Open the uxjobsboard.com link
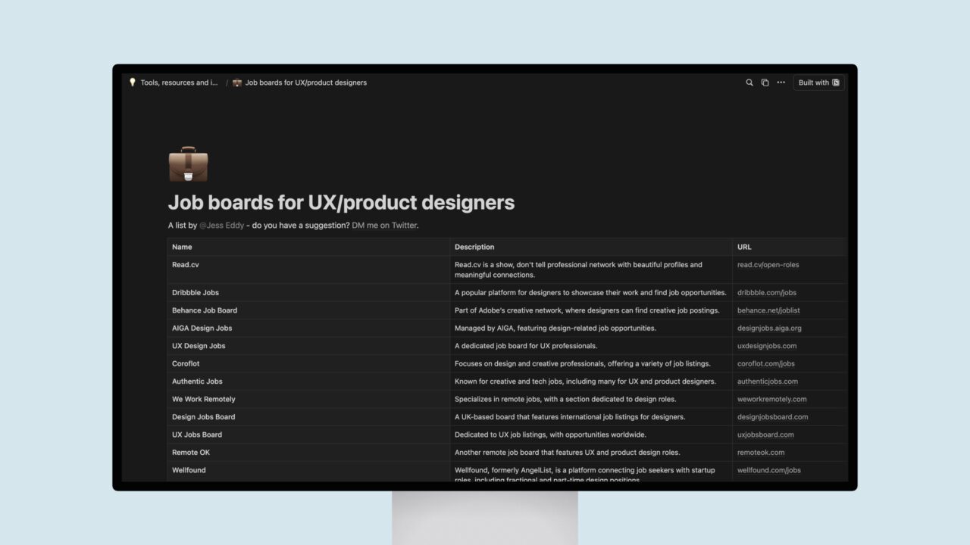Image resolution: width=970 pixels, height=545 pixels. pyautogui.click(x=765, y=435)
